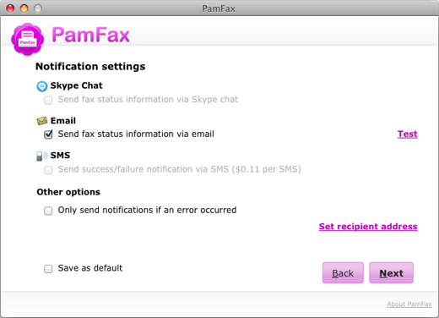This screenshot has height=318, width=439.
Task: Click the Skype Chat bubble icon
Action: tap(42, 86)
